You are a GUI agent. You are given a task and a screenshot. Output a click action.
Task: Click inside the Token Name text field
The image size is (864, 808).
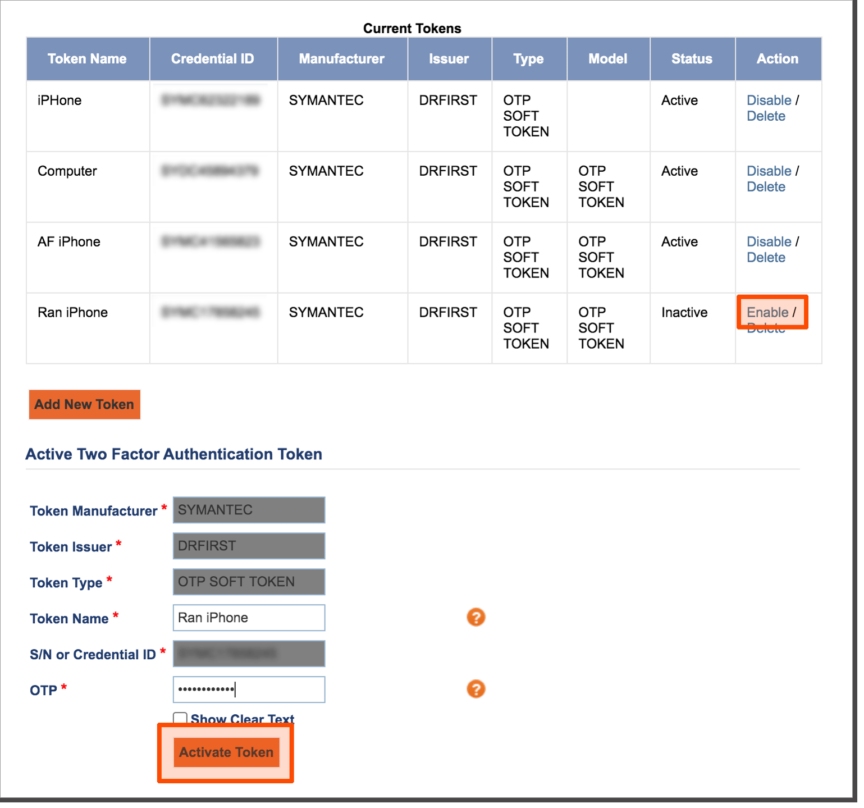(248, 617)
